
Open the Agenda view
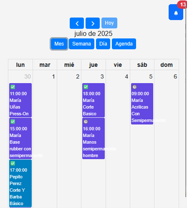pos(124,44)
